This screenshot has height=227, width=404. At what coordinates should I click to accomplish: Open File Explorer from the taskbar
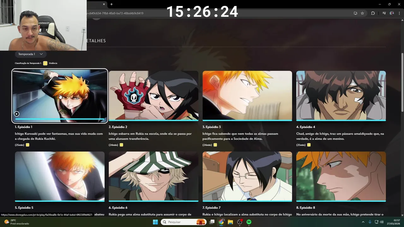click(x=230, y=222)
